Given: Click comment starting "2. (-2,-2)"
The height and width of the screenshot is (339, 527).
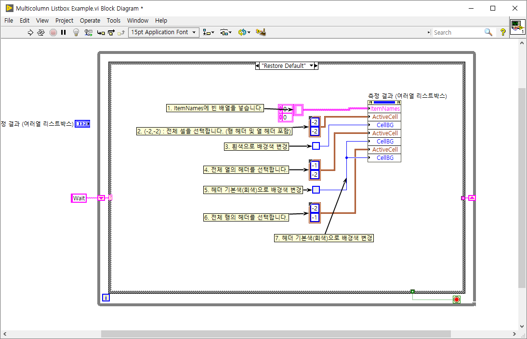Looking at the screenshot, I should [x=214, y=131].
